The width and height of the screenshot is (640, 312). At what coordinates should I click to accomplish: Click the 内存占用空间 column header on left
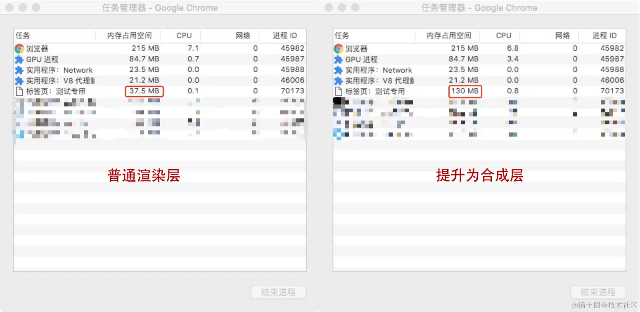tap(129, 35)
